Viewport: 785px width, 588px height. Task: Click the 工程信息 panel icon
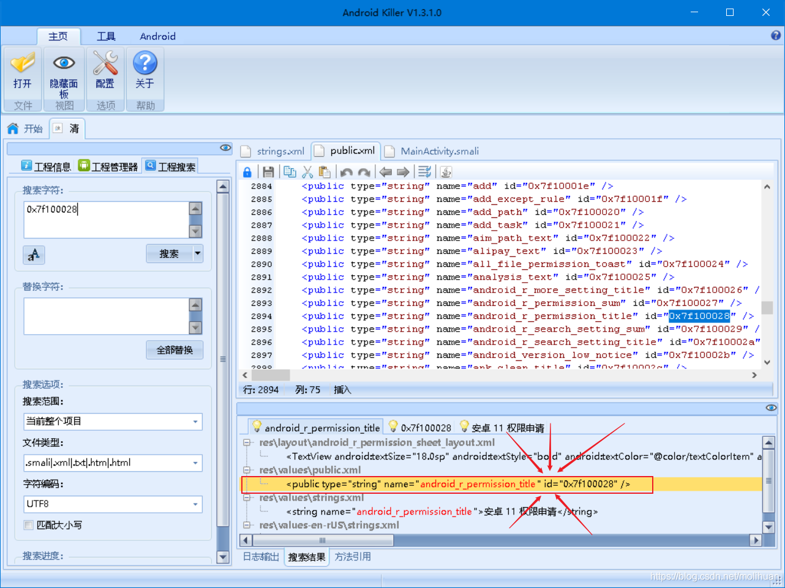tap(27, 165)
